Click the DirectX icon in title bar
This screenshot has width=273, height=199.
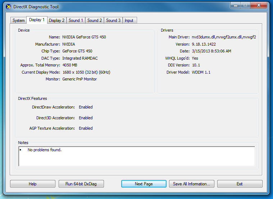click(8, 7)
